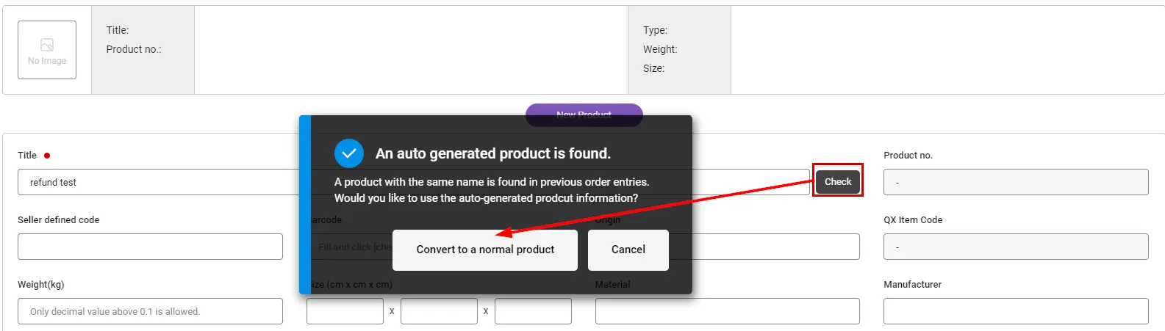Click the disabled QX Item Code field
Viewport: 1165px width, 331px height.
(1015, 247)
